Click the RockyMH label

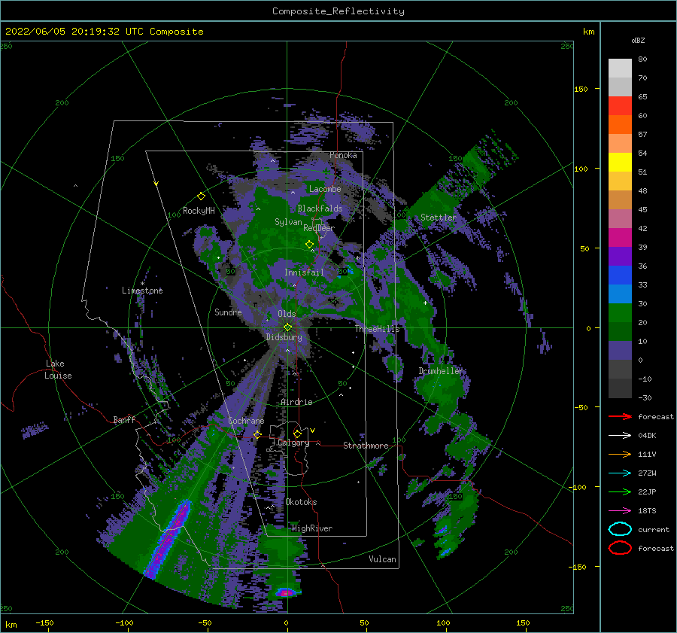(199, 211)
